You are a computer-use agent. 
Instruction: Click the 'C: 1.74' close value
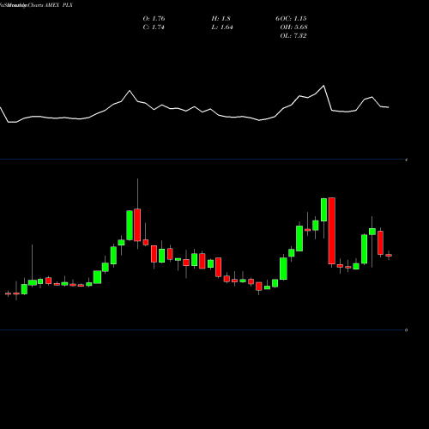pos(154,27)
